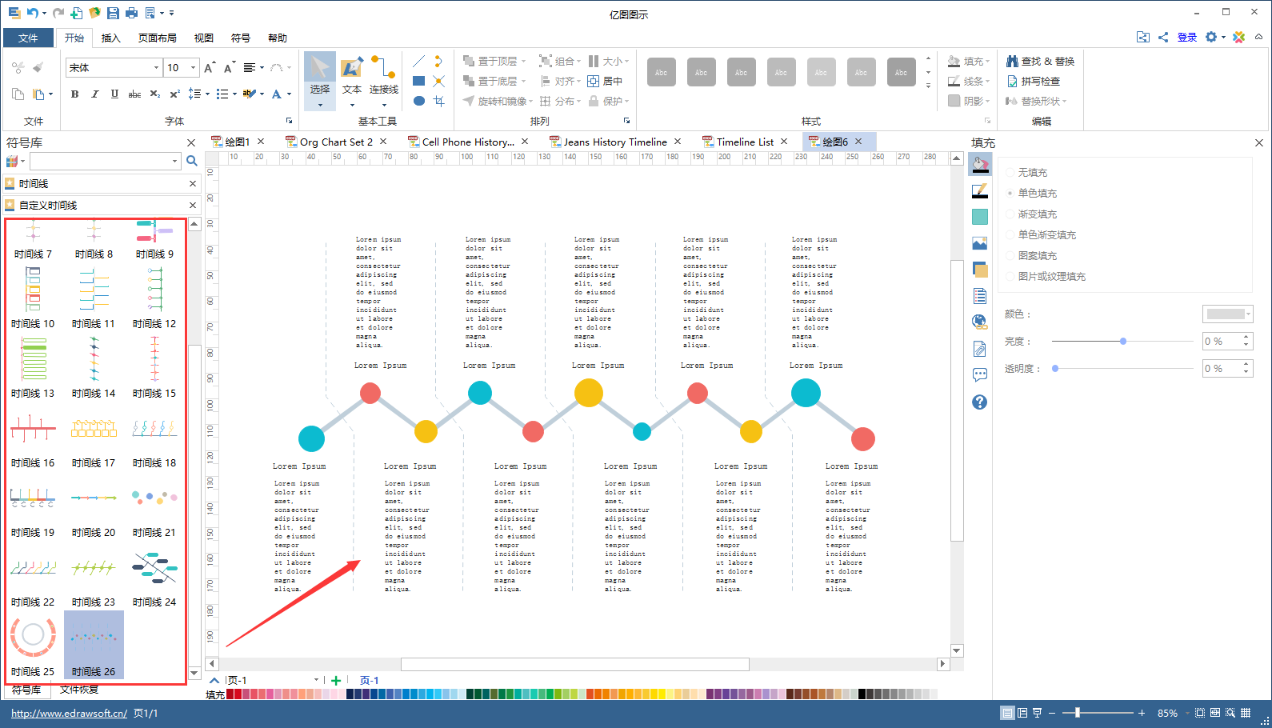
Task: Select the 渐变填充 radio option
Action: [x=1010, y=214]
